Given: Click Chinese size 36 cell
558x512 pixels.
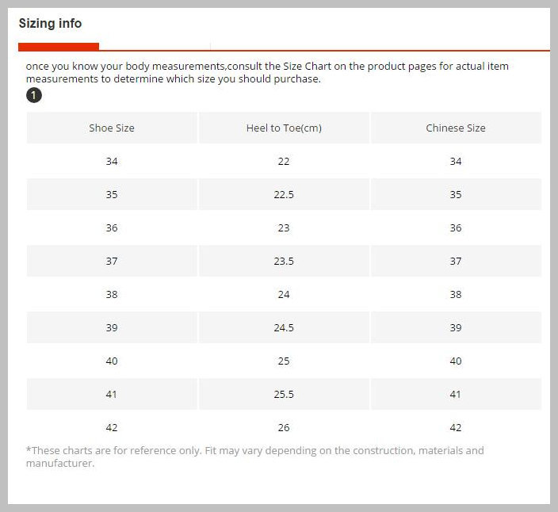Looking at the screenshot, I should coord(456,227).
